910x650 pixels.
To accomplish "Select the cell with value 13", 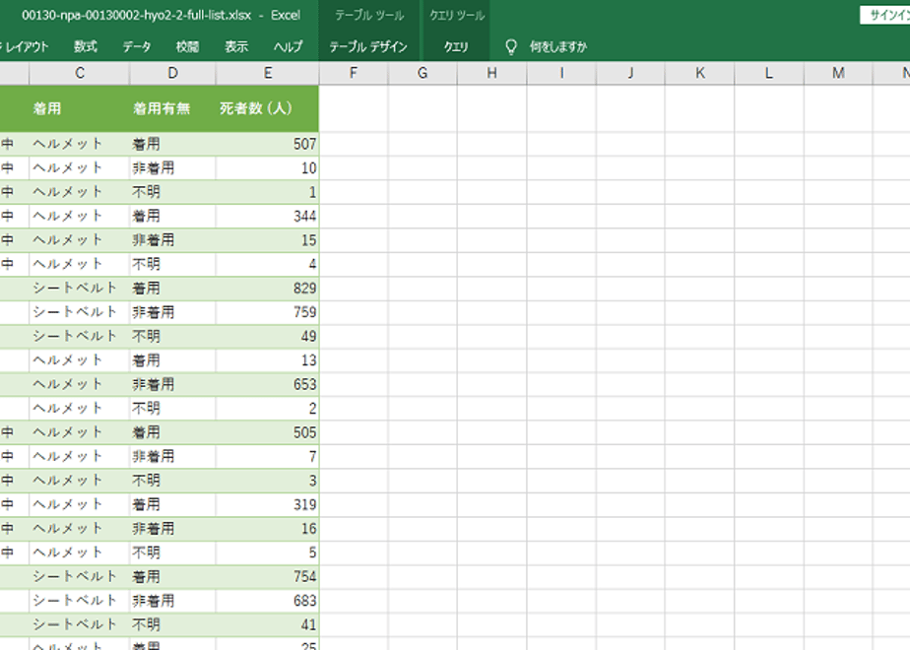I will pyautogui.click(x=268, y=360).
